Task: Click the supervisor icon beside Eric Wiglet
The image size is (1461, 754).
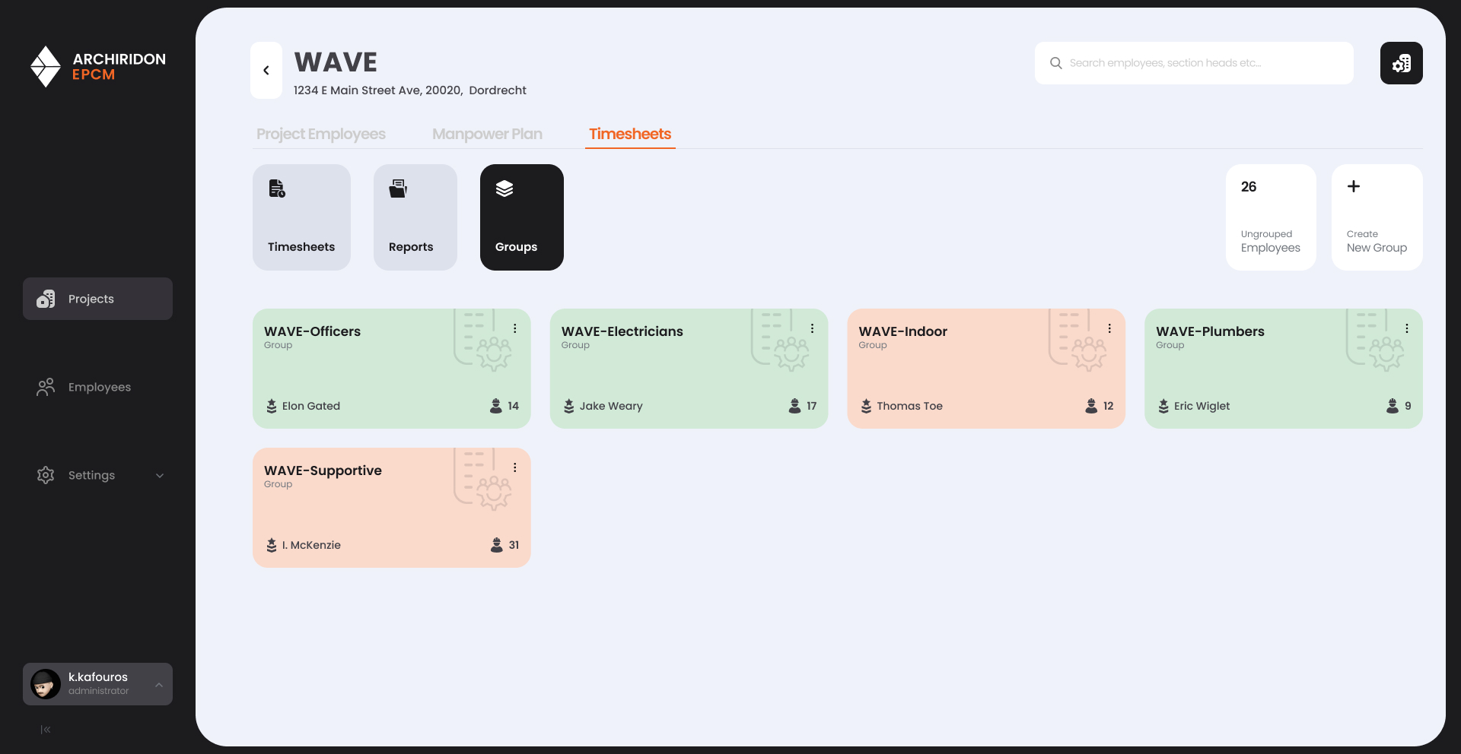Action: tap(1163, 406)
